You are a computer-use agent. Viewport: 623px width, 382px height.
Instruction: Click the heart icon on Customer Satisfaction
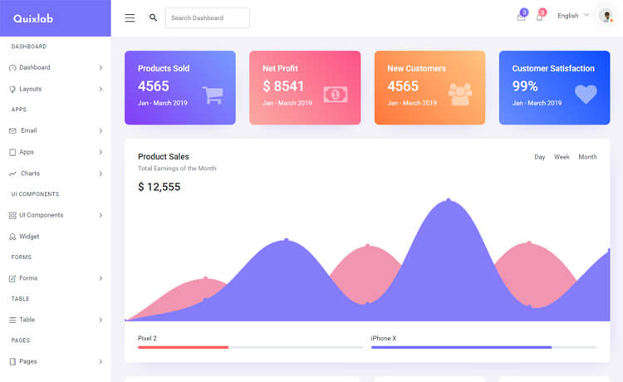point(586,95)
